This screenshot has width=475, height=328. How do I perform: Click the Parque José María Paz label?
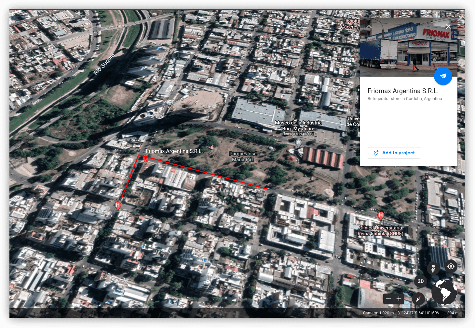point(243,157)
